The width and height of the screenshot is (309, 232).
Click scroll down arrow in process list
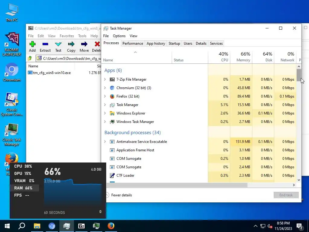(299, 180)
